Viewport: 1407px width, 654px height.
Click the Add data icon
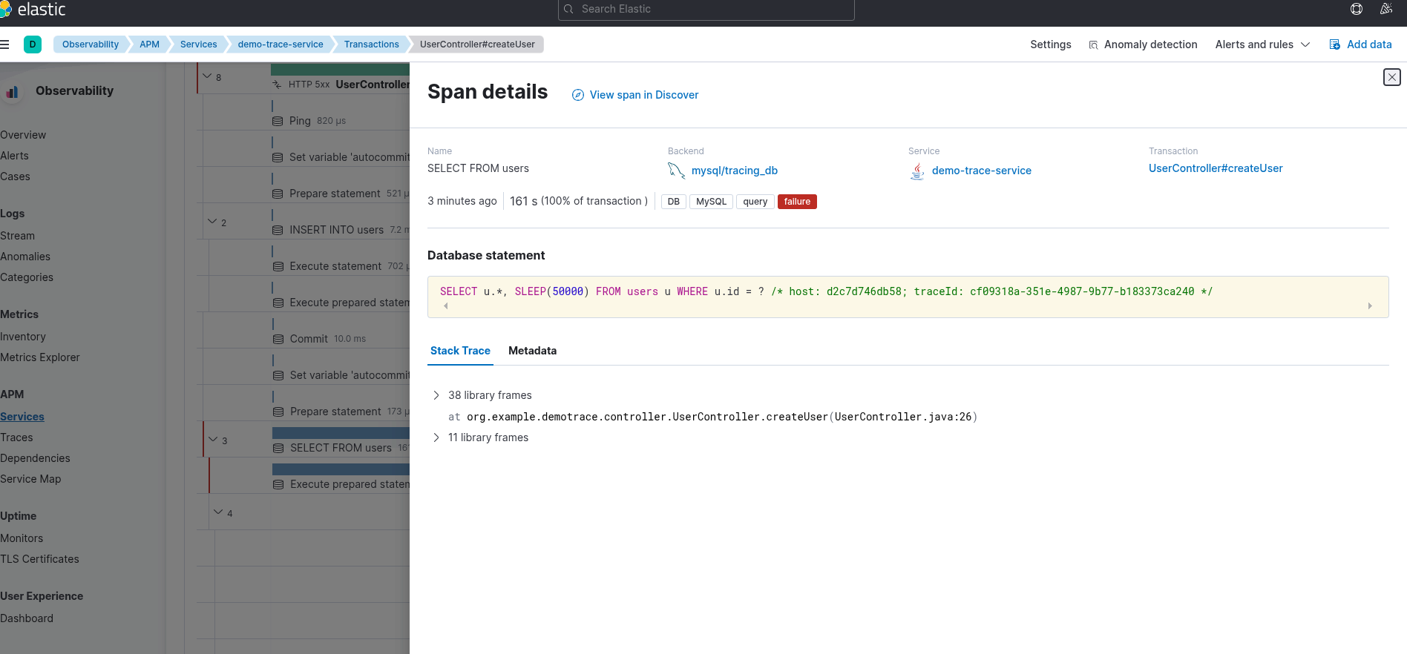pyautogui.click(x=1334, y=44)
